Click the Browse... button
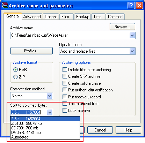This screenshot has width=145, height=143. tap(122, 27)
